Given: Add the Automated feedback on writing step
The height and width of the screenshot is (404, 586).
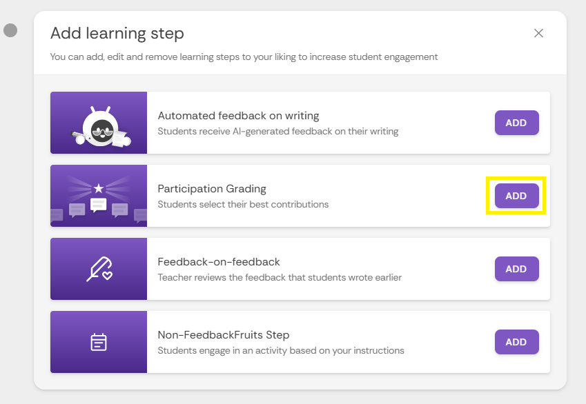Looking at the screenshot, I should pos(516,123).
